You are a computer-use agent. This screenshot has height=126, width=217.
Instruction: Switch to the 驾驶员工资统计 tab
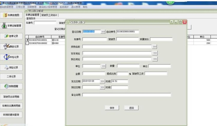click(x=49, y=15)
